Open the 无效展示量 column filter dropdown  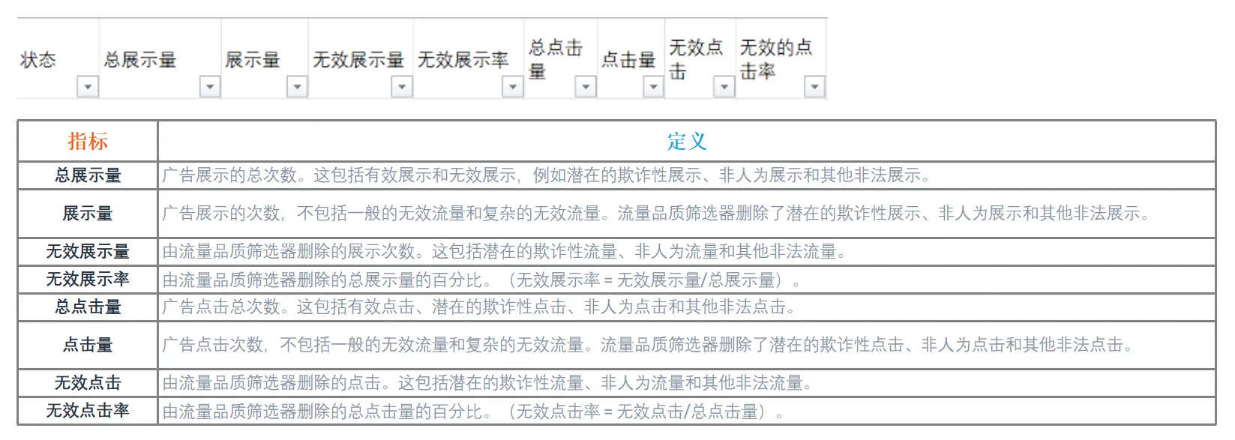click(403, 87)
